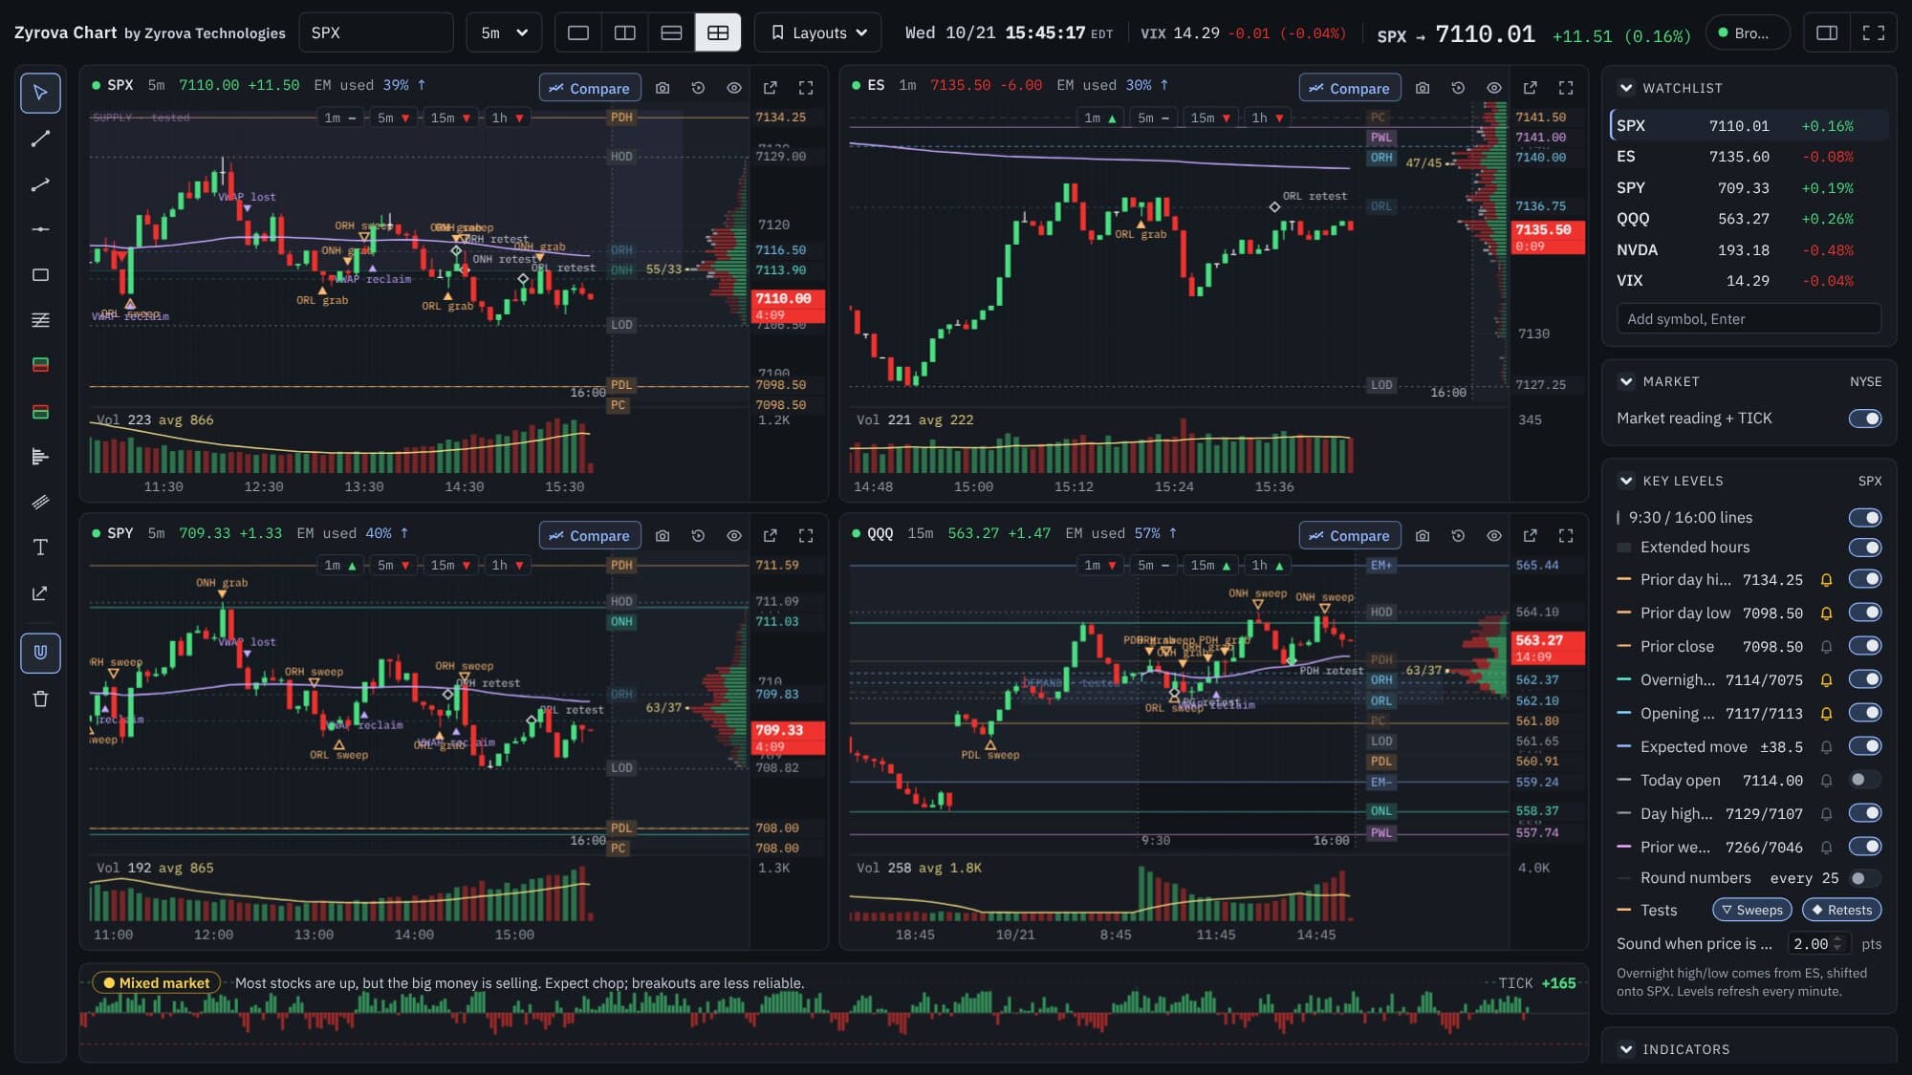
Task: Click the SPX symbol input field
Action: 376,32
